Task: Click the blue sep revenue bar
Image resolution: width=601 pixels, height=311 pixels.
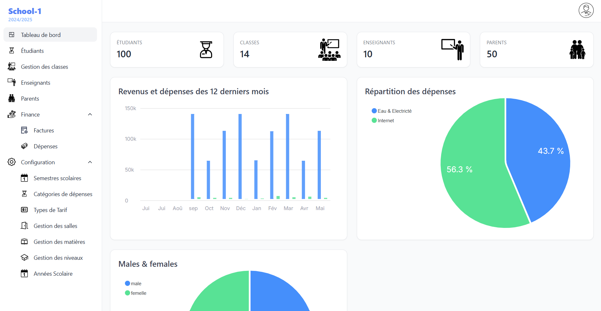Action: (x=193, y=156)
